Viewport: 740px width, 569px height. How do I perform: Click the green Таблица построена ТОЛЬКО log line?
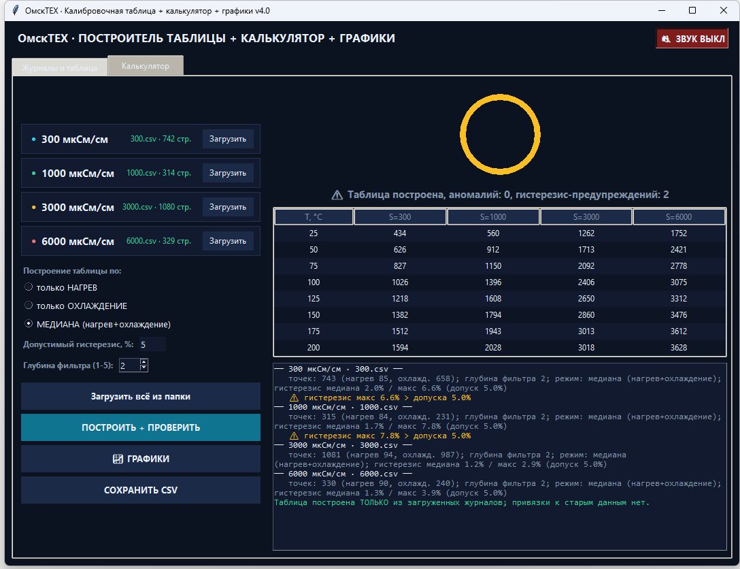[462, 502]
